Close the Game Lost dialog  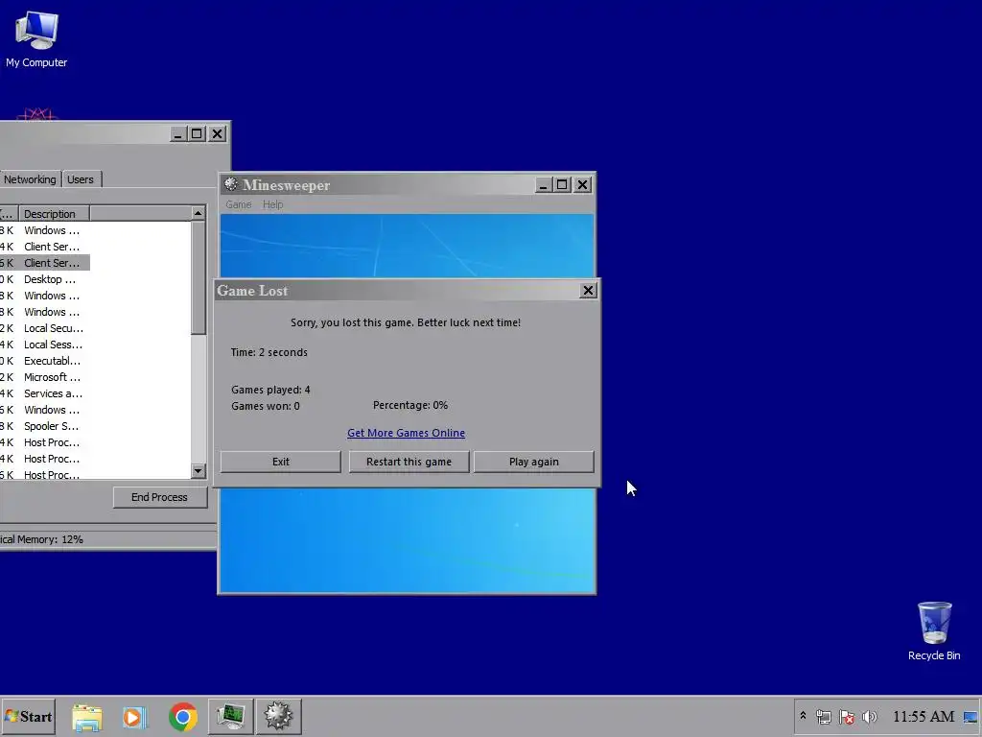pos(588,290)
